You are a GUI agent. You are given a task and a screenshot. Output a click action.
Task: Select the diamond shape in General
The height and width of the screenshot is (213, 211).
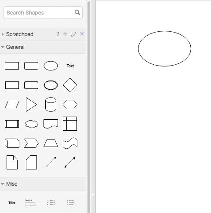pyautogui.click(x=70, y=85)
